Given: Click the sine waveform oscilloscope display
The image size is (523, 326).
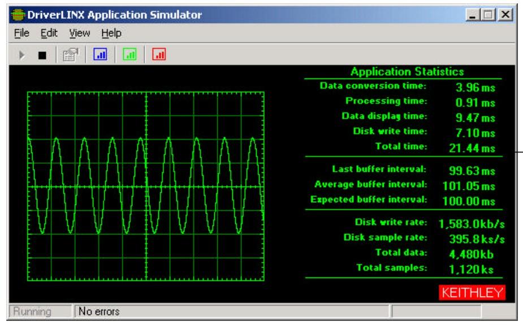Looking at the screenshot, I should coord(146,186).
